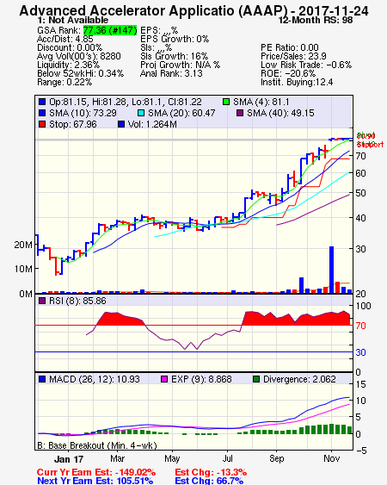Click the May x-axis label

172,458
